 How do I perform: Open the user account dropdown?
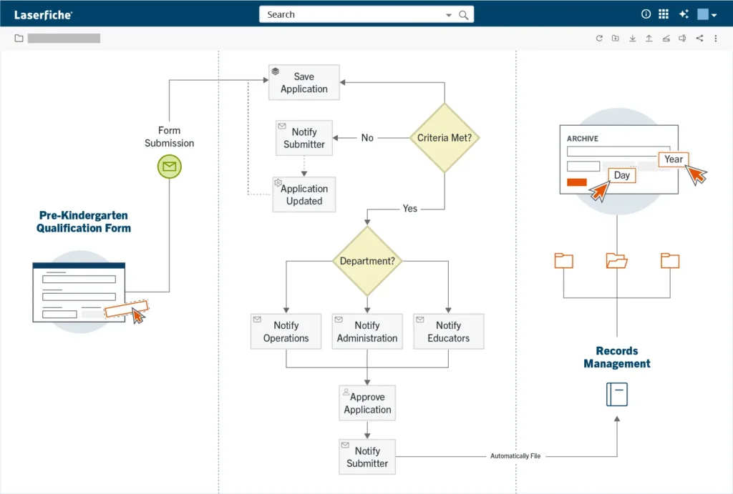(x=707, y=14)
